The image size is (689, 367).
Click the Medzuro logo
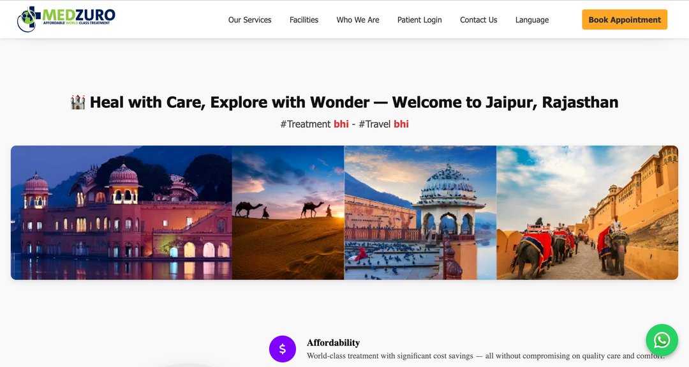click(x=66, y=19)
